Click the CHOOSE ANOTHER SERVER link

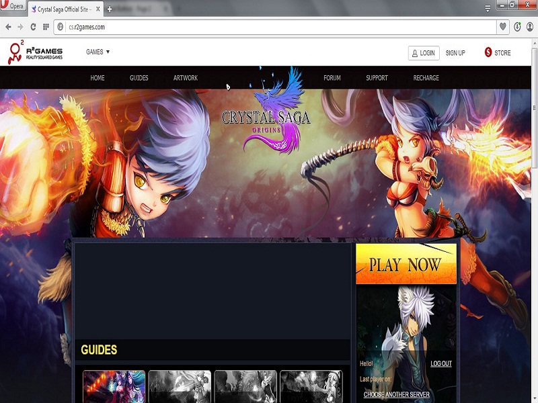397,395
